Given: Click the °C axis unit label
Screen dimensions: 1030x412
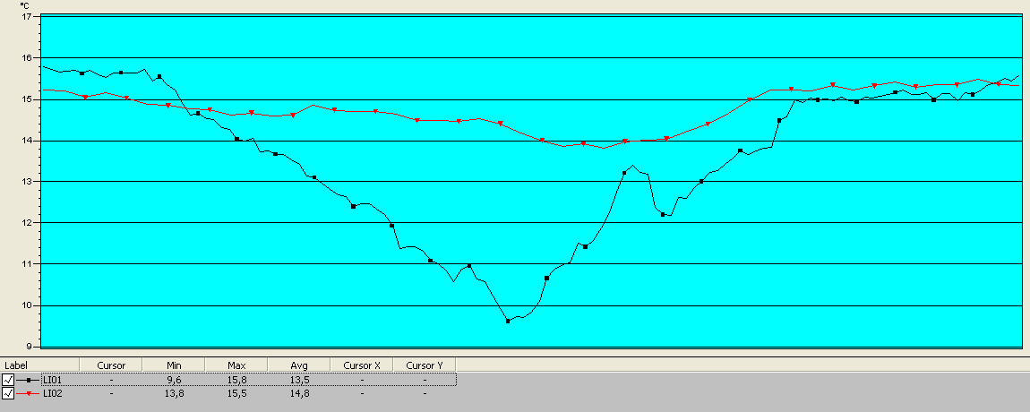Looking at the screenshot, I should pos(25,6).
